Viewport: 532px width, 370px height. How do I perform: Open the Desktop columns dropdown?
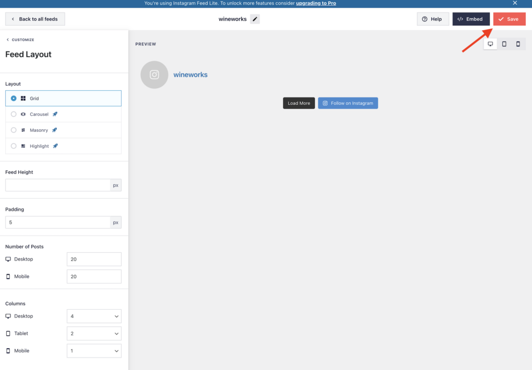[x=94, y=316]
